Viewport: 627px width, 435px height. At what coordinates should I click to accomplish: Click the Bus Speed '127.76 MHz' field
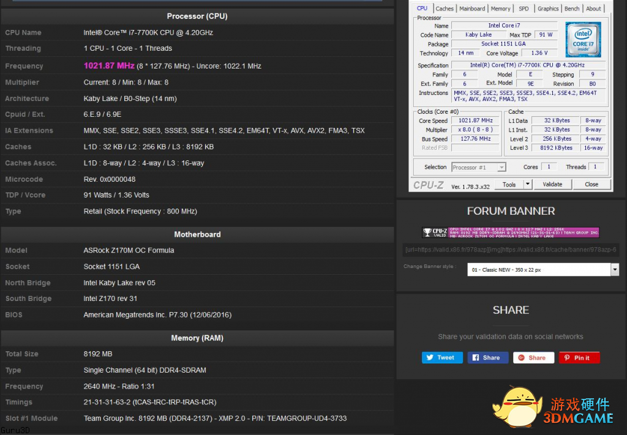tap(475, 139)
